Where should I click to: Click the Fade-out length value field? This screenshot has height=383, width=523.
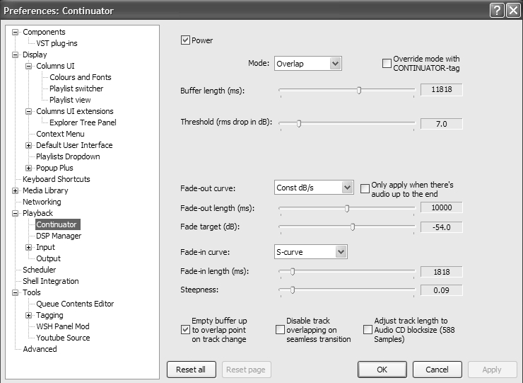click(441, 207)
